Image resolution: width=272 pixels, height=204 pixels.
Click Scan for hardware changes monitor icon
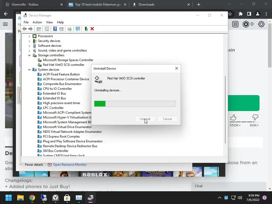(78, 29)
